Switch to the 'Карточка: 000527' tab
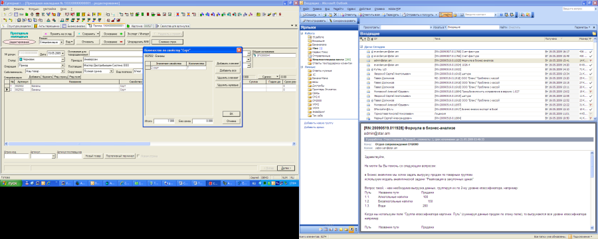Image resolution: width=598 pixels, height=239 pixels. pos(140,26)
